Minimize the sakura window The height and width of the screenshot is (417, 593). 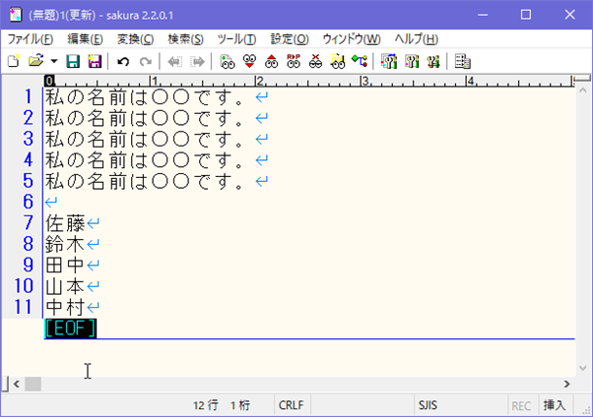pyautogui.click(x=483, y=15)
